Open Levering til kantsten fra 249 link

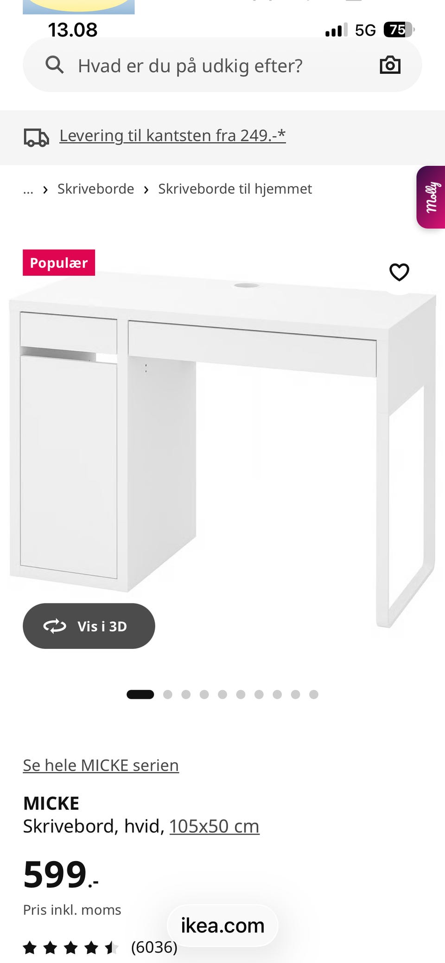click(172, 136)
